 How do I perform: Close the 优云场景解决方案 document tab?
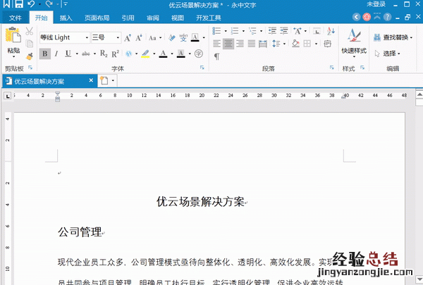click(x=90, y=81)
